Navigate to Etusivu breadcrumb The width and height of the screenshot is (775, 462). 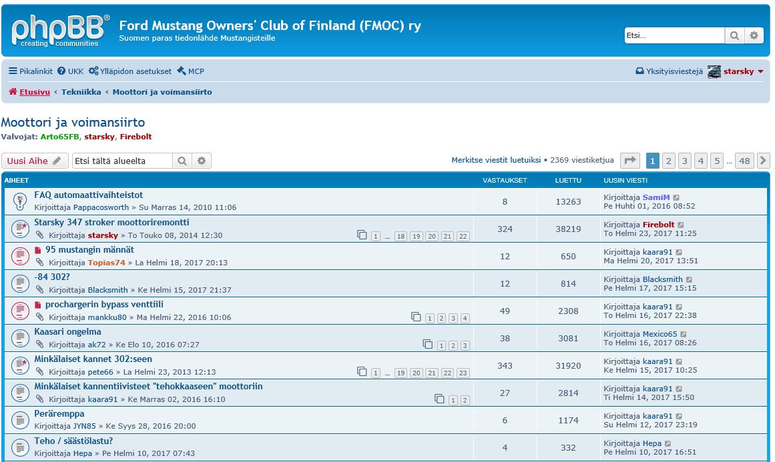34,92
